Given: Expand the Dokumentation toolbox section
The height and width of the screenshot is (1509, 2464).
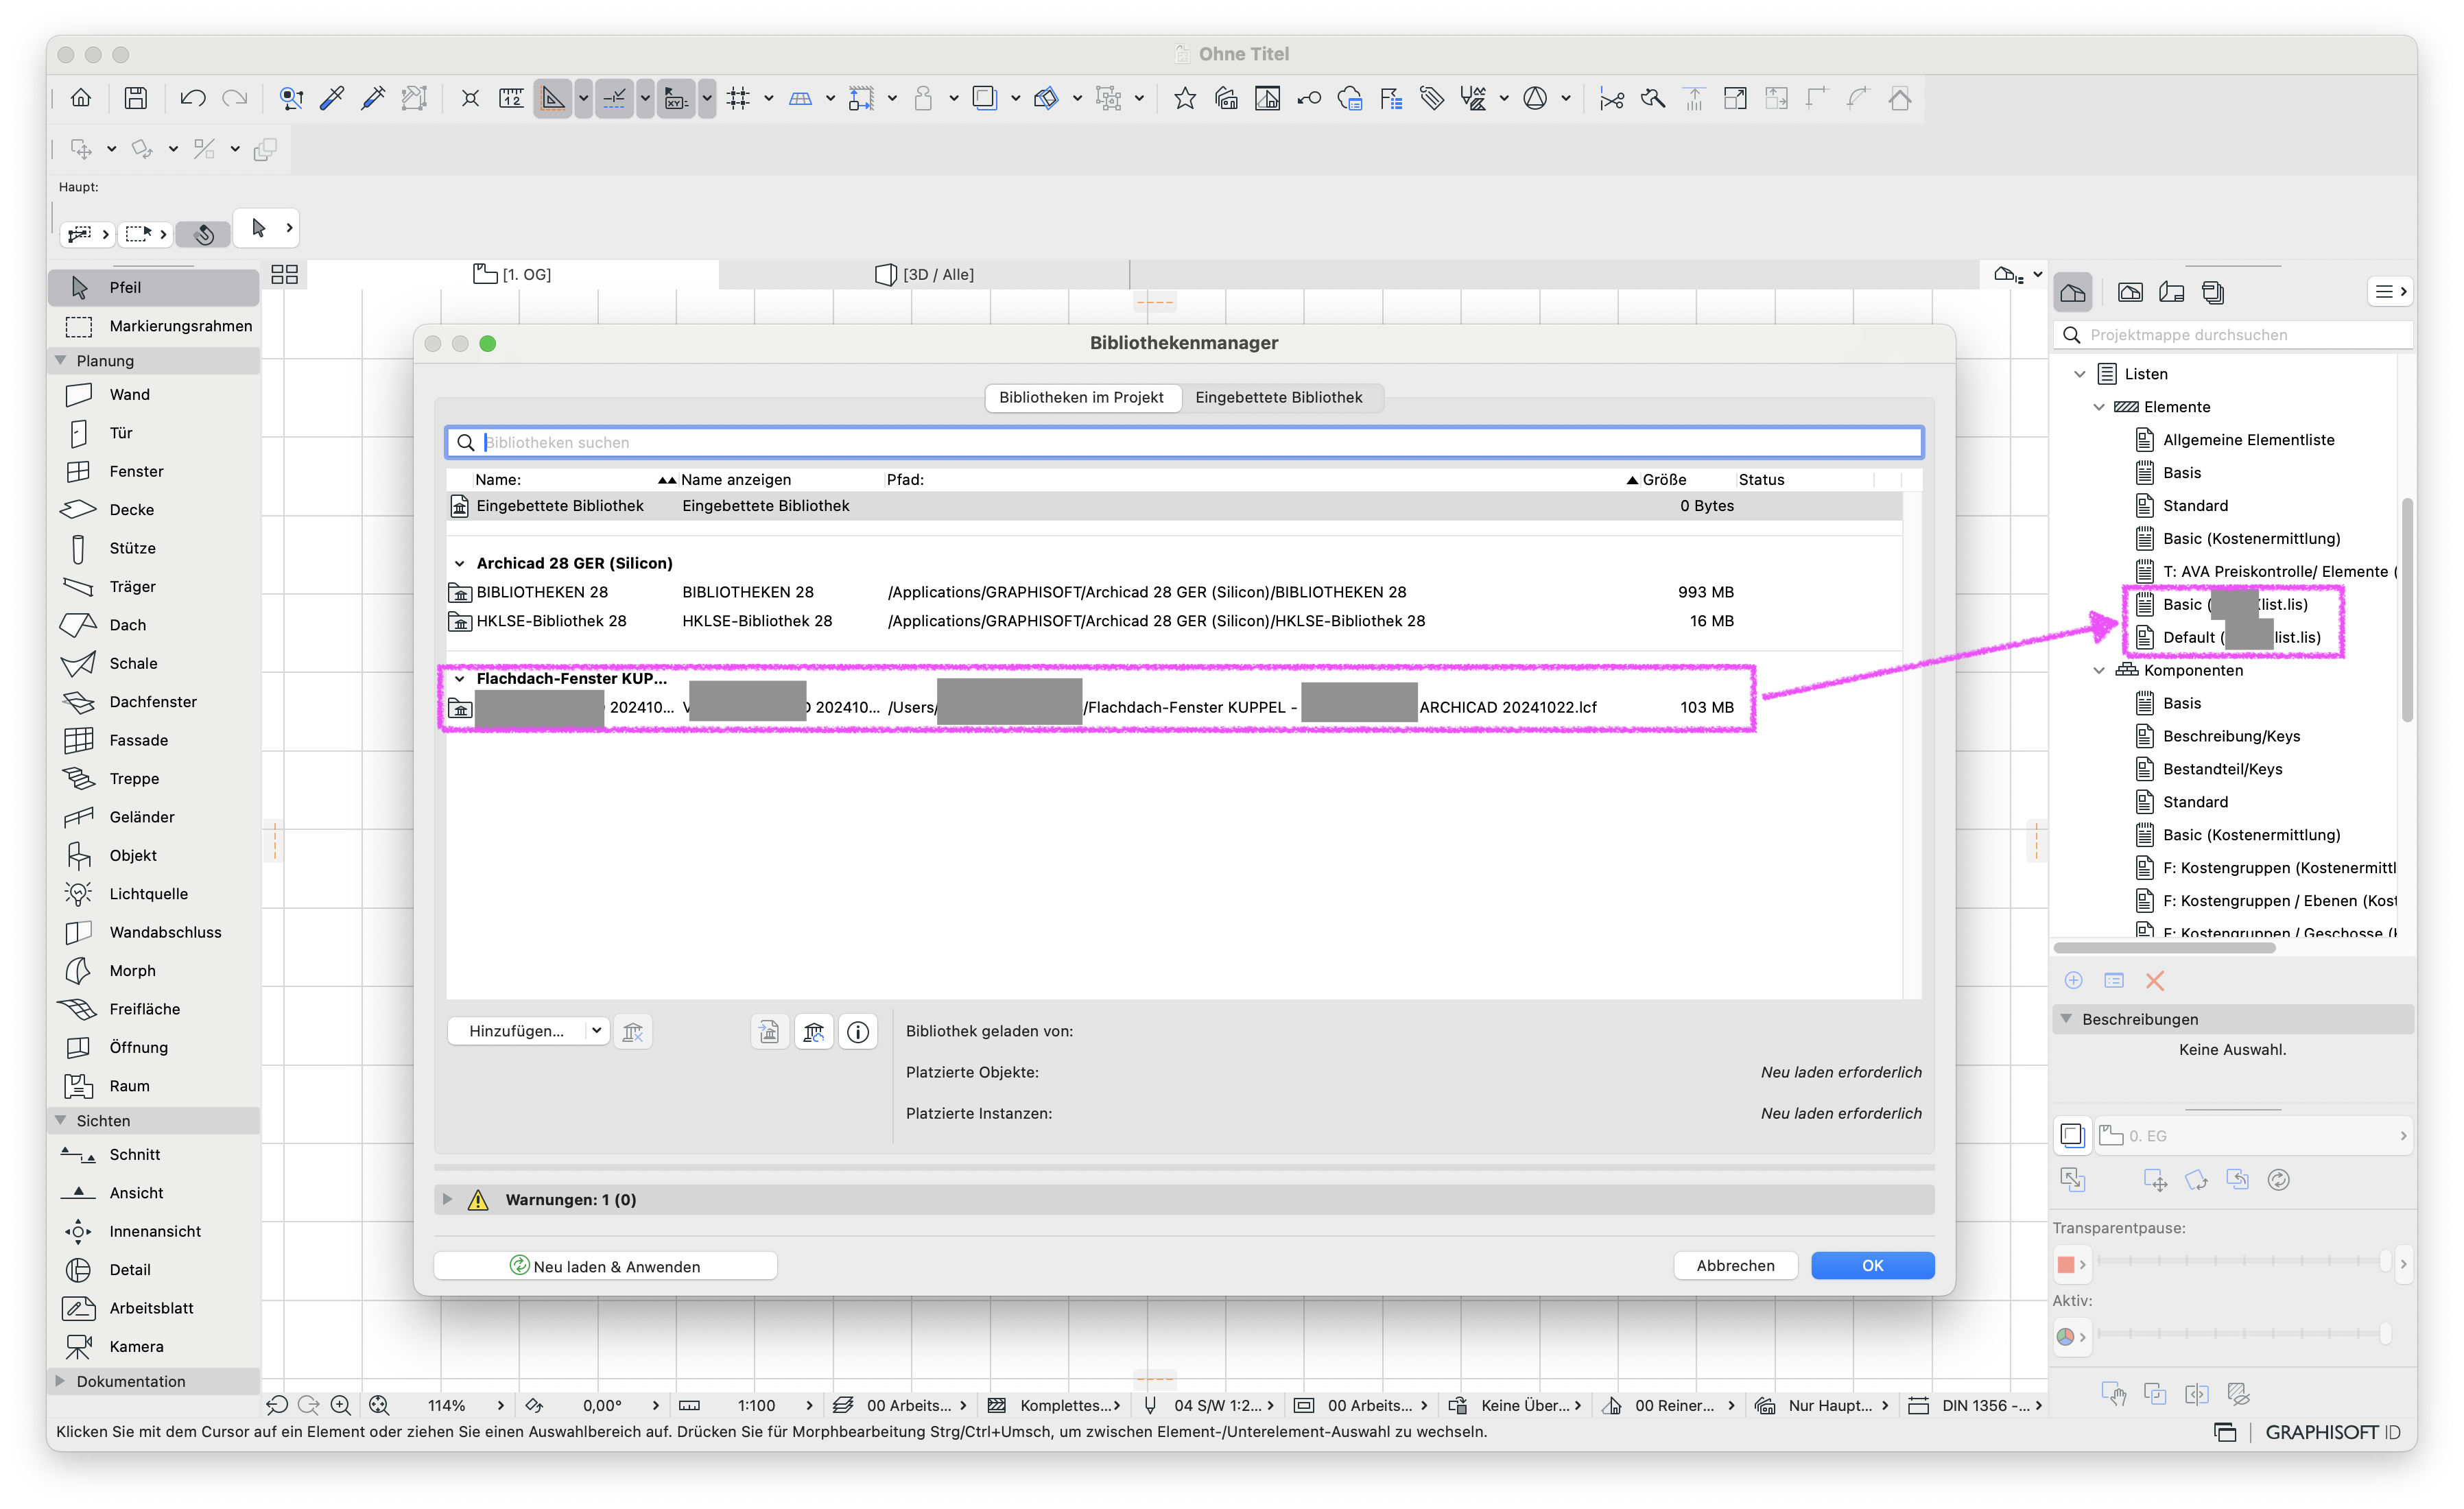Looking at the screenshot, I should (61, 1382).
